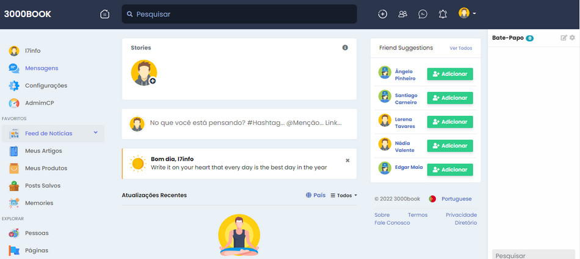Click the Meus Artigos book icon

click(14, 151)
